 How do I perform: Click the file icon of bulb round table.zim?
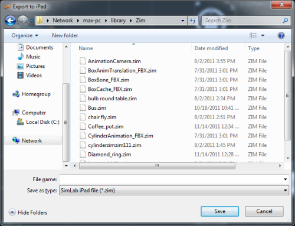(x=83, y=99)
